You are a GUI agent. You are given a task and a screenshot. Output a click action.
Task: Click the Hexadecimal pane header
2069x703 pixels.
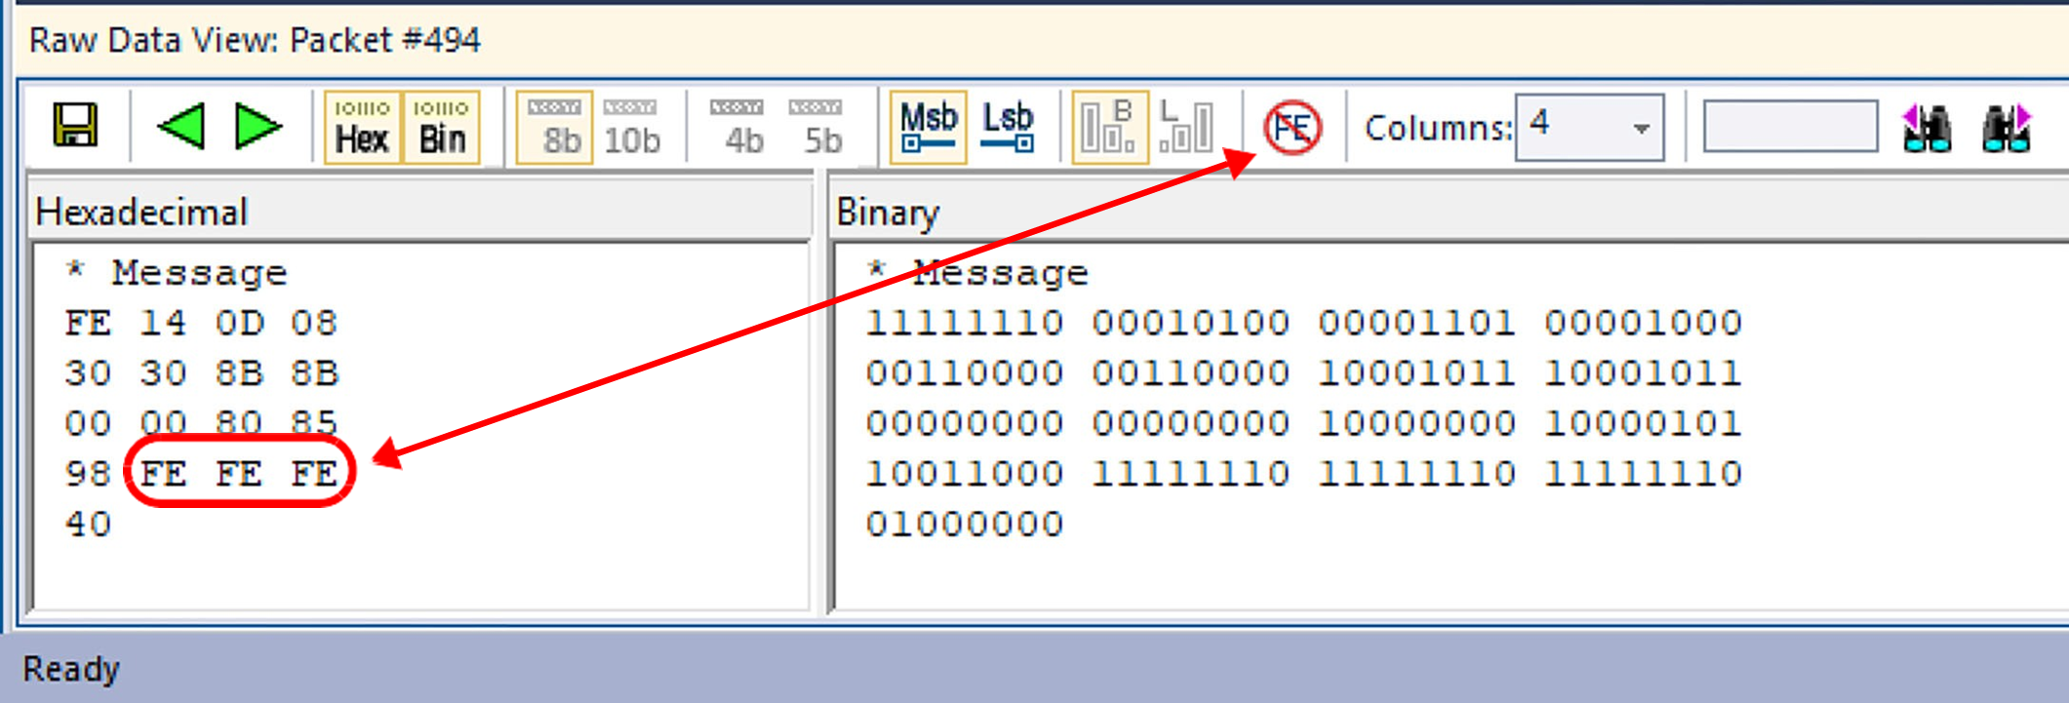419,212
